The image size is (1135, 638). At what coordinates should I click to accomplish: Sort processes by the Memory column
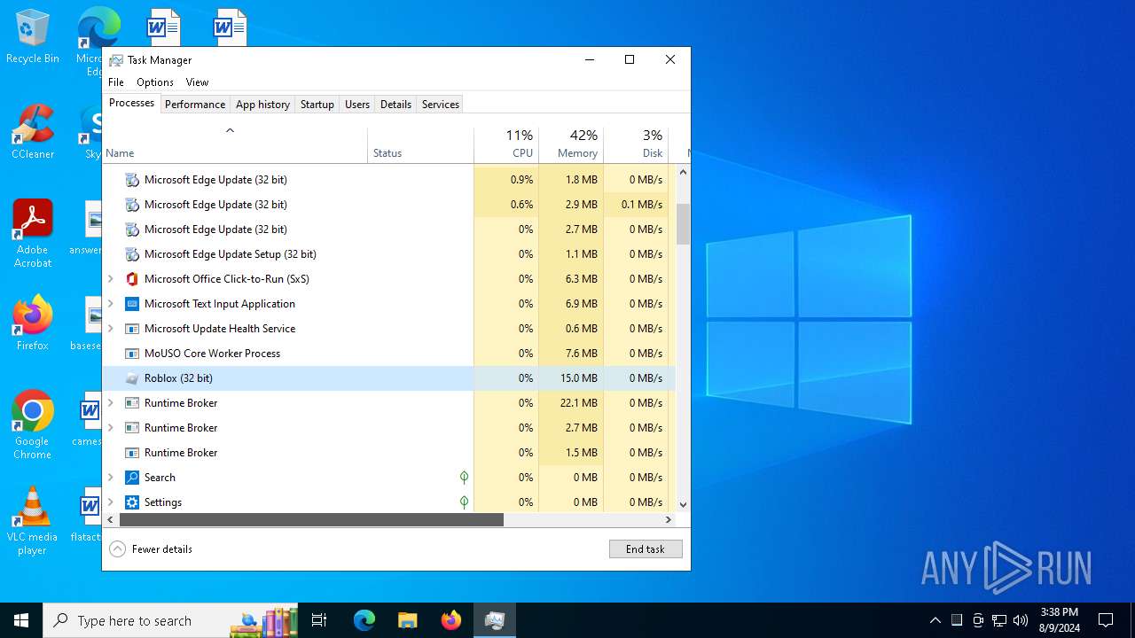click(570, 145)
